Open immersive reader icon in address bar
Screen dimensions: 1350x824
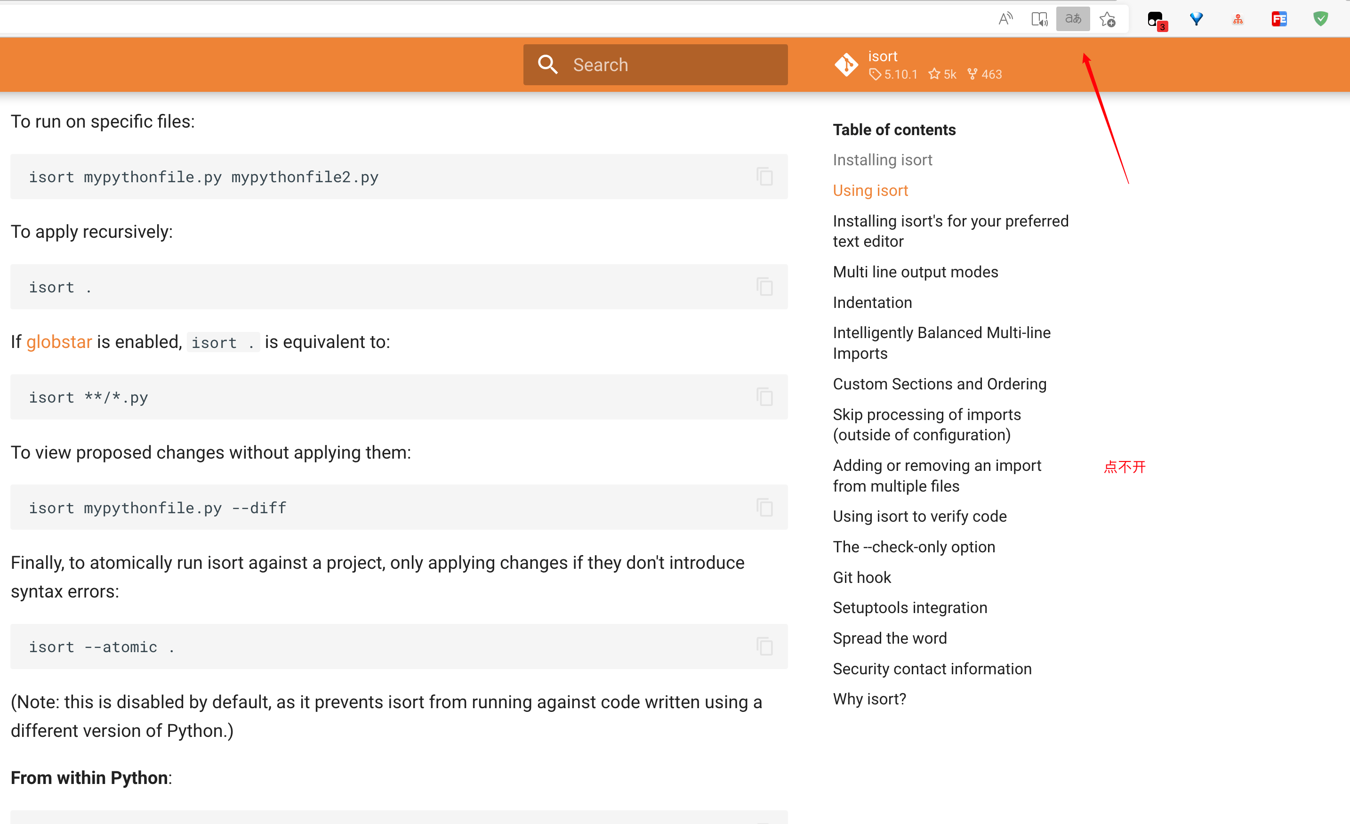coord(1039,19)
